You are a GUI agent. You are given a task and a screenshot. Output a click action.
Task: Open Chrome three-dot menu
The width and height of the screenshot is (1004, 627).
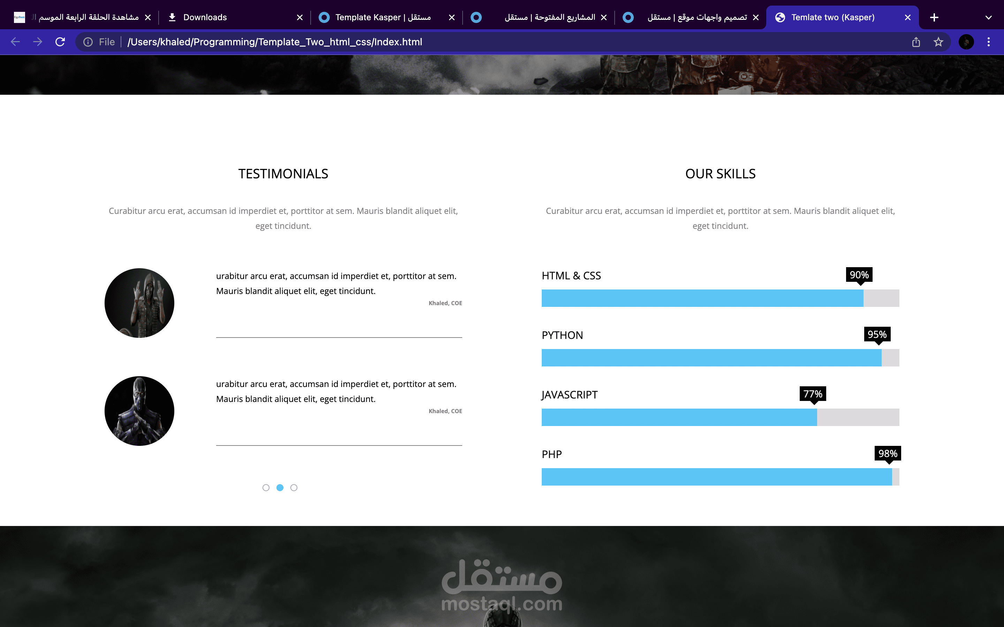[x=989, y=42]
